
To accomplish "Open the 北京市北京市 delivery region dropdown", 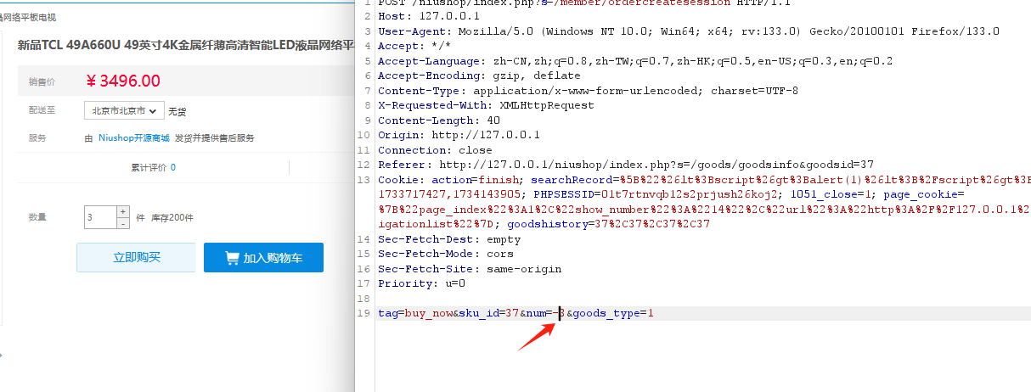I will tap(124, 110).
